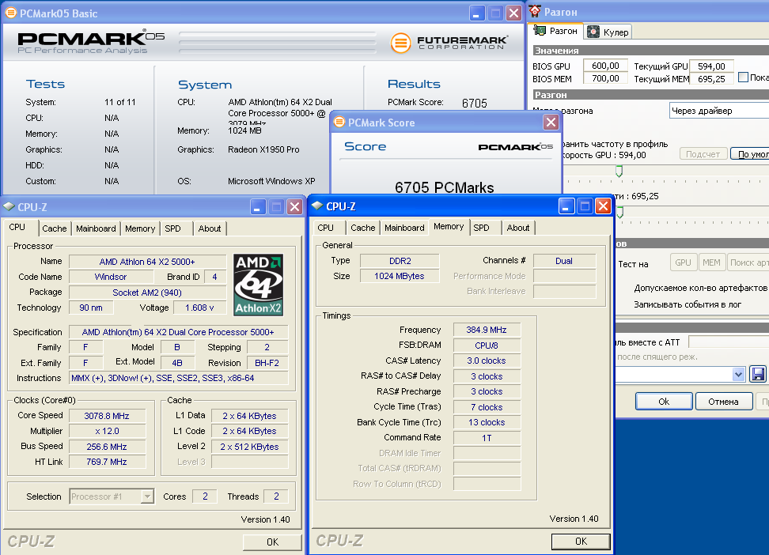Select SPD tab in right CPU-Z window
The height and width of the screenshot is (555, 769).
tap(481, 228)
